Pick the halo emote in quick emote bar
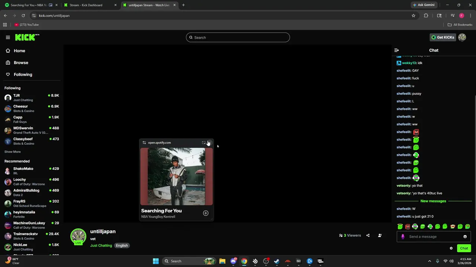Viewport: 476px width, 267px height. 400,226
